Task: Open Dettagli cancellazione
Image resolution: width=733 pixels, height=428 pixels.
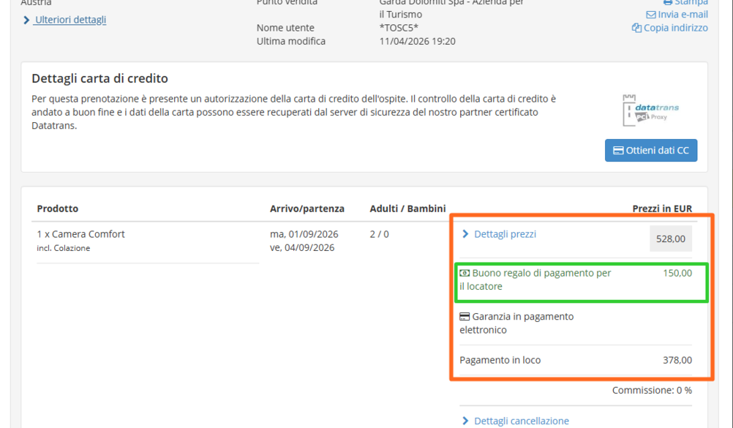Action: 521,421
